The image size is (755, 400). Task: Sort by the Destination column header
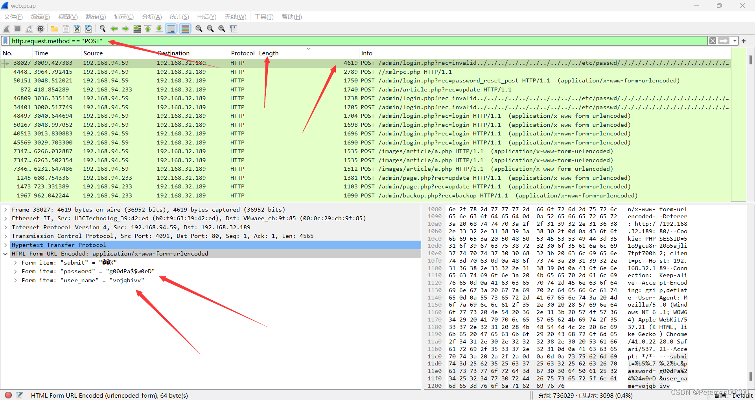click(192, 53)
